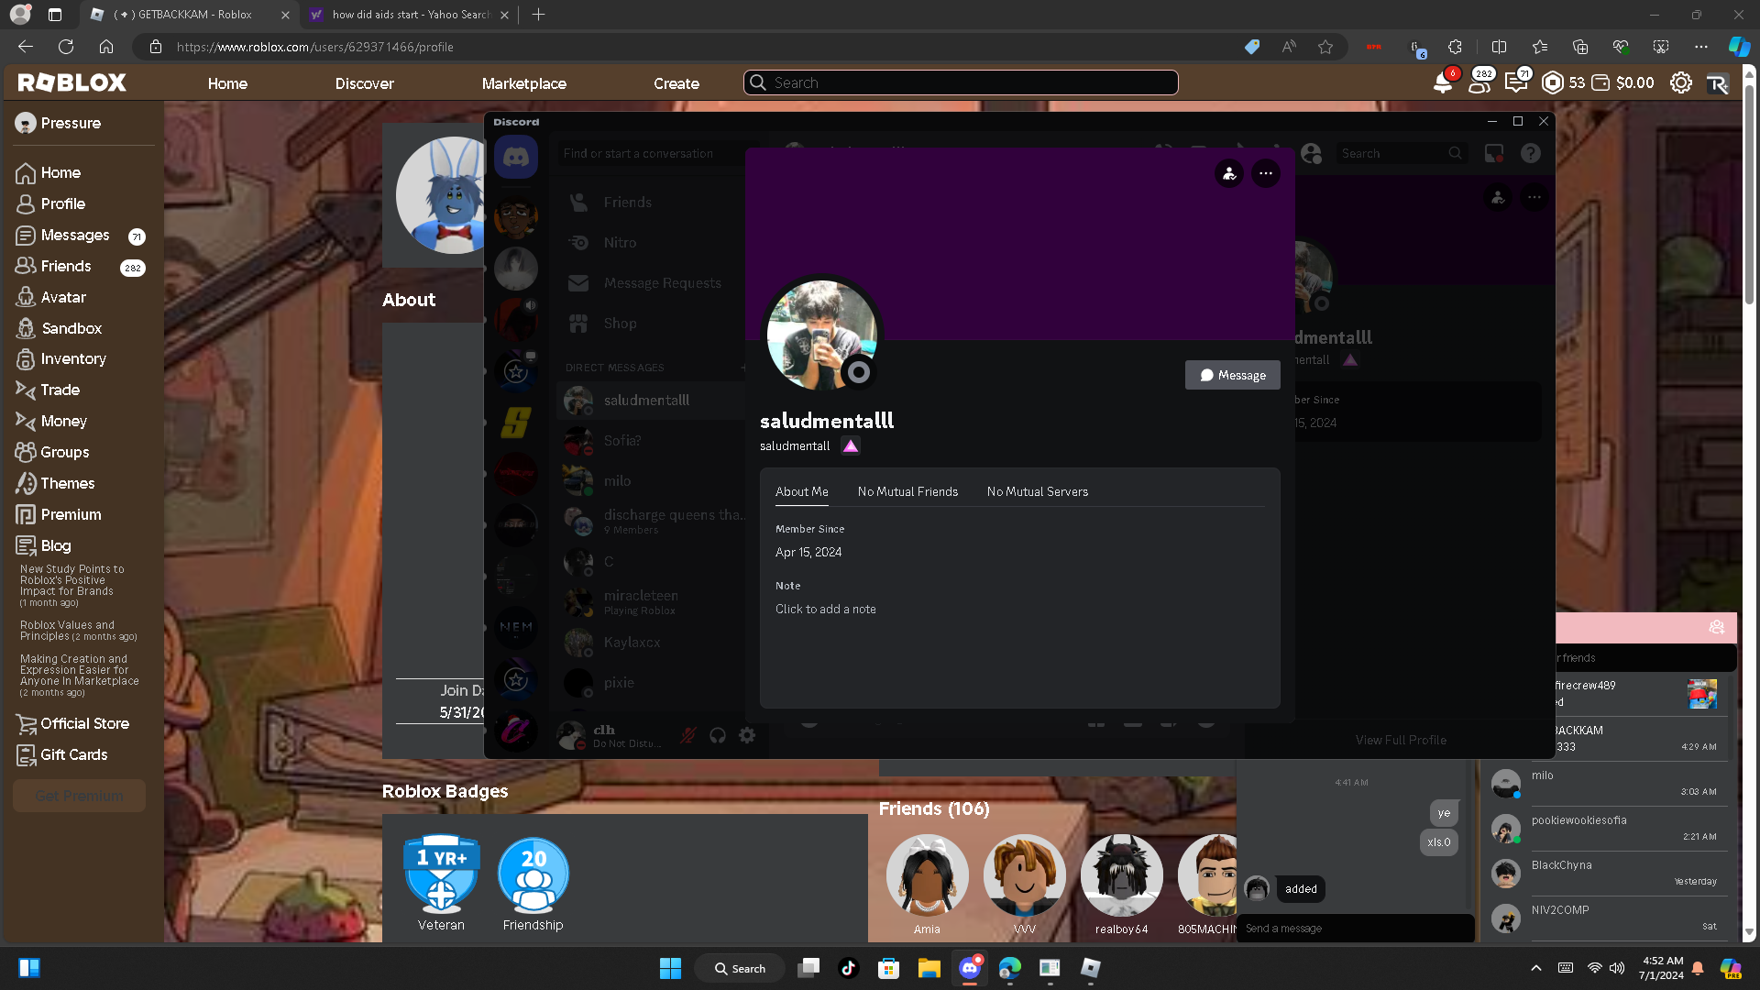Open Discord user settings gear
Viewport: 1760px width, 990px height.
(x=747, y=735)
